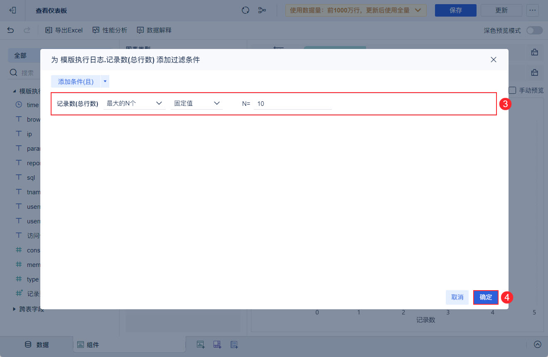Confirm the filter with 确定
This screenshot has height=357, width=548.
(486, 297)
